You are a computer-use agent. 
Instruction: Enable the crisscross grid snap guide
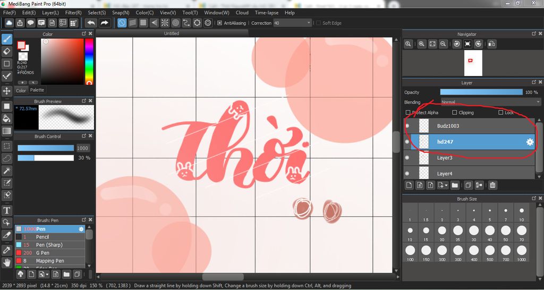[143, 23]
